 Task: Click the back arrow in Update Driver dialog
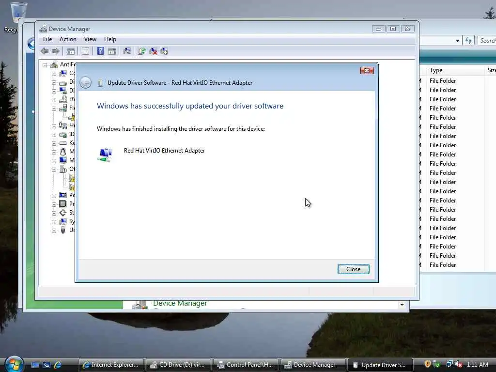click(x=85, y=82)
